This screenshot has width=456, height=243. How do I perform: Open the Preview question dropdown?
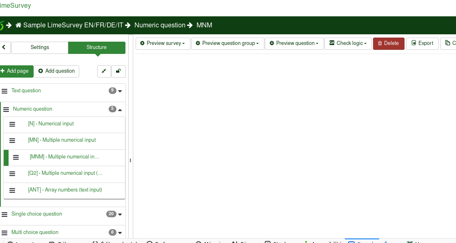click(x=294, y=43)
